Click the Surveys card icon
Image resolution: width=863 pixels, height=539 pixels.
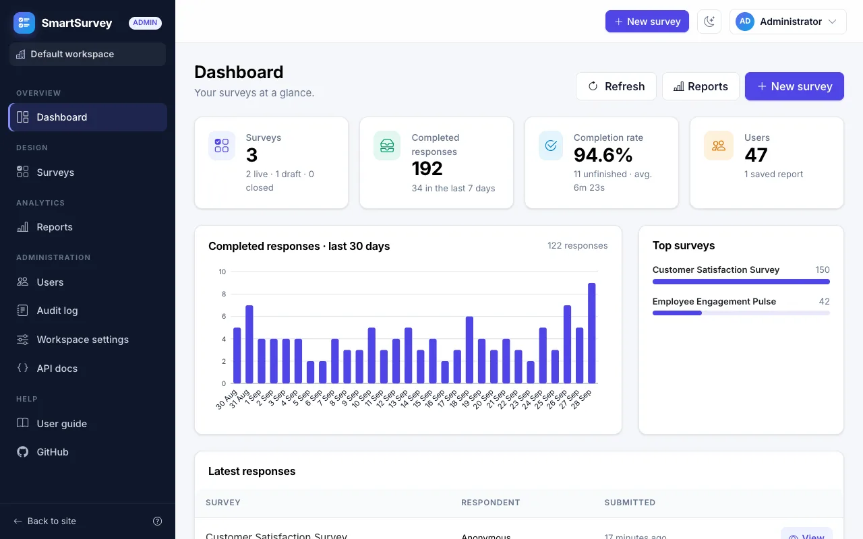[222, 146]
